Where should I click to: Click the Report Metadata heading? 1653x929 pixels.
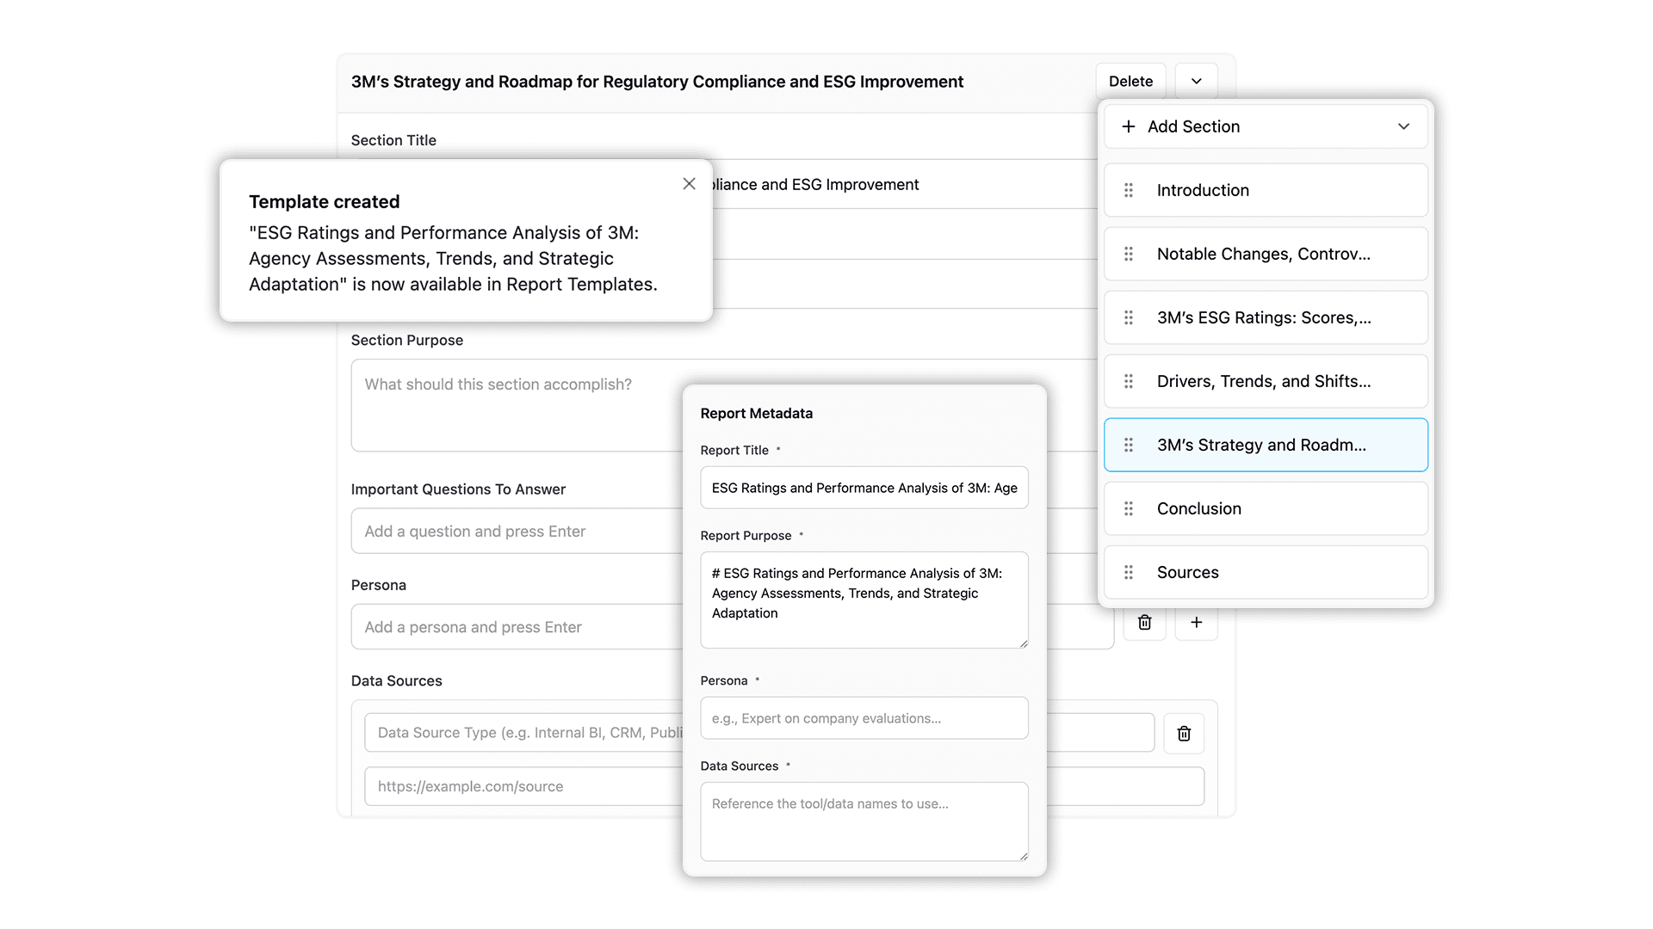point(757,413)
